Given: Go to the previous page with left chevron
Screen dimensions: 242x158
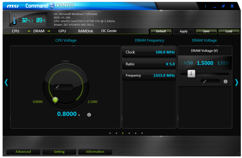Looking at the screenshot, I should click(6, 82).
